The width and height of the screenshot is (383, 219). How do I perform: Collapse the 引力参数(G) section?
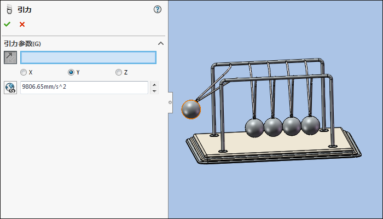pos(161,43)
